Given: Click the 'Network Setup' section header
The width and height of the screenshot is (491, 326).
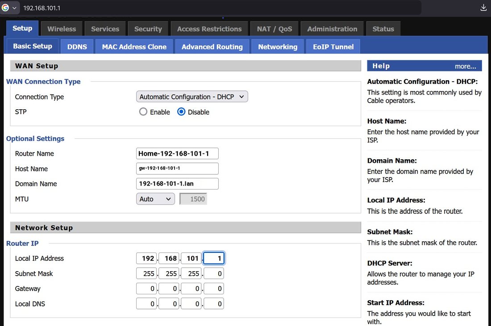Looking at the screenshot, I should [185, 228].
